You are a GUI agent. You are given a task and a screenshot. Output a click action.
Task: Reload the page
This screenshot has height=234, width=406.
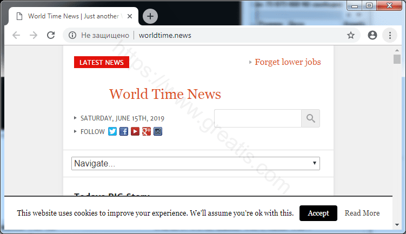coord(51,35)
